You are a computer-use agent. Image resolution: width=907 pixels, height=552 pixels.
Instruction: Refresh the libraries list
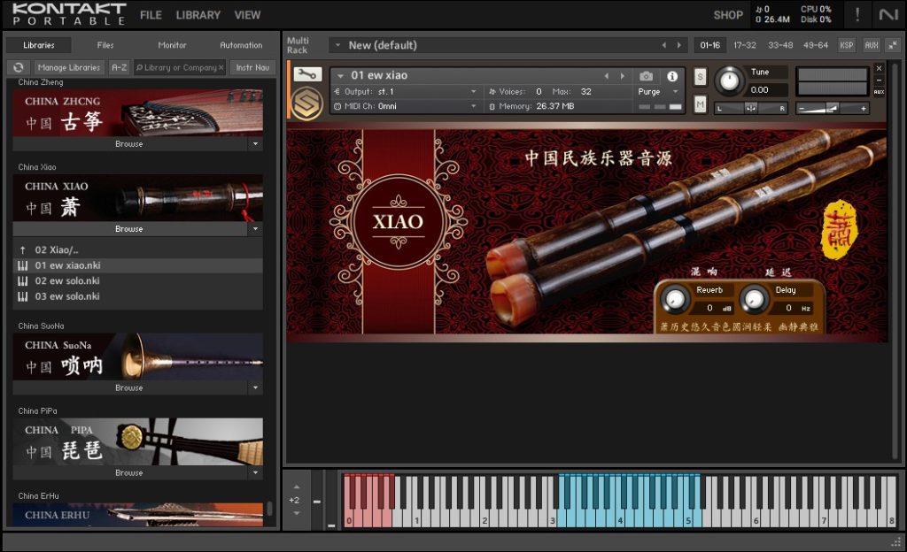tap(19, 67)
